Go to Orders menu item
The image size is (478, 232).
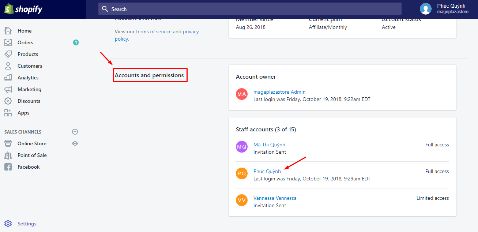(x=25, y=42)
